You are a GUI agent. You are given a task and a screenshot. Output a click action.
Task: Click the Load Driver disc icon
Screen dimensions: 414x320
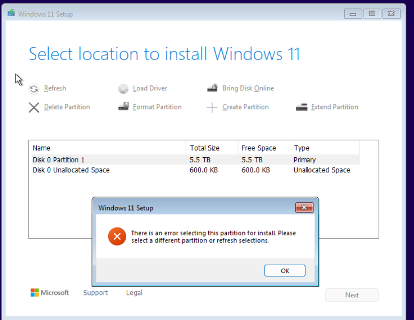pyautogui.click(x=123, y=89)
